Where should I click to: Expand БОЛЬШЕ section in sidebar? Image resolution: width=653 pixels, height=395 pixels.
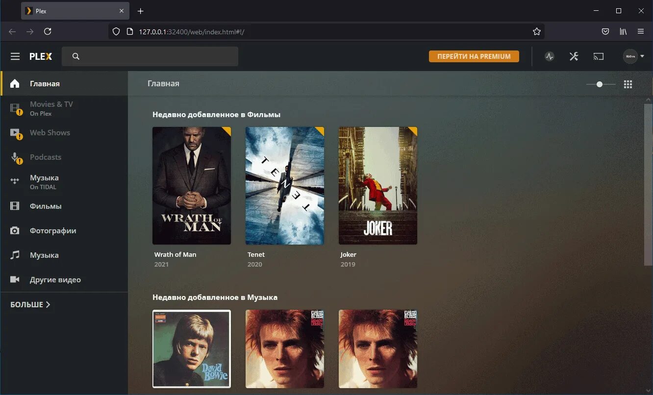(30, 304)
